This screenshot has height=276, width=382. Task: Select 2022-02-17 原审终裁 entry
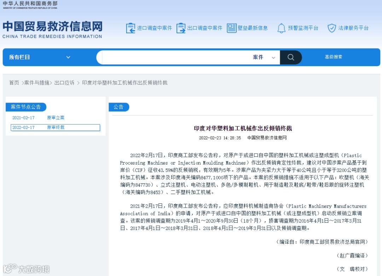55,127
